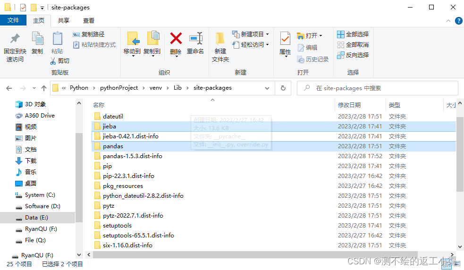Open the recent locations dropdown arrow
464x270 pixels.
click(x=34, y=88)
